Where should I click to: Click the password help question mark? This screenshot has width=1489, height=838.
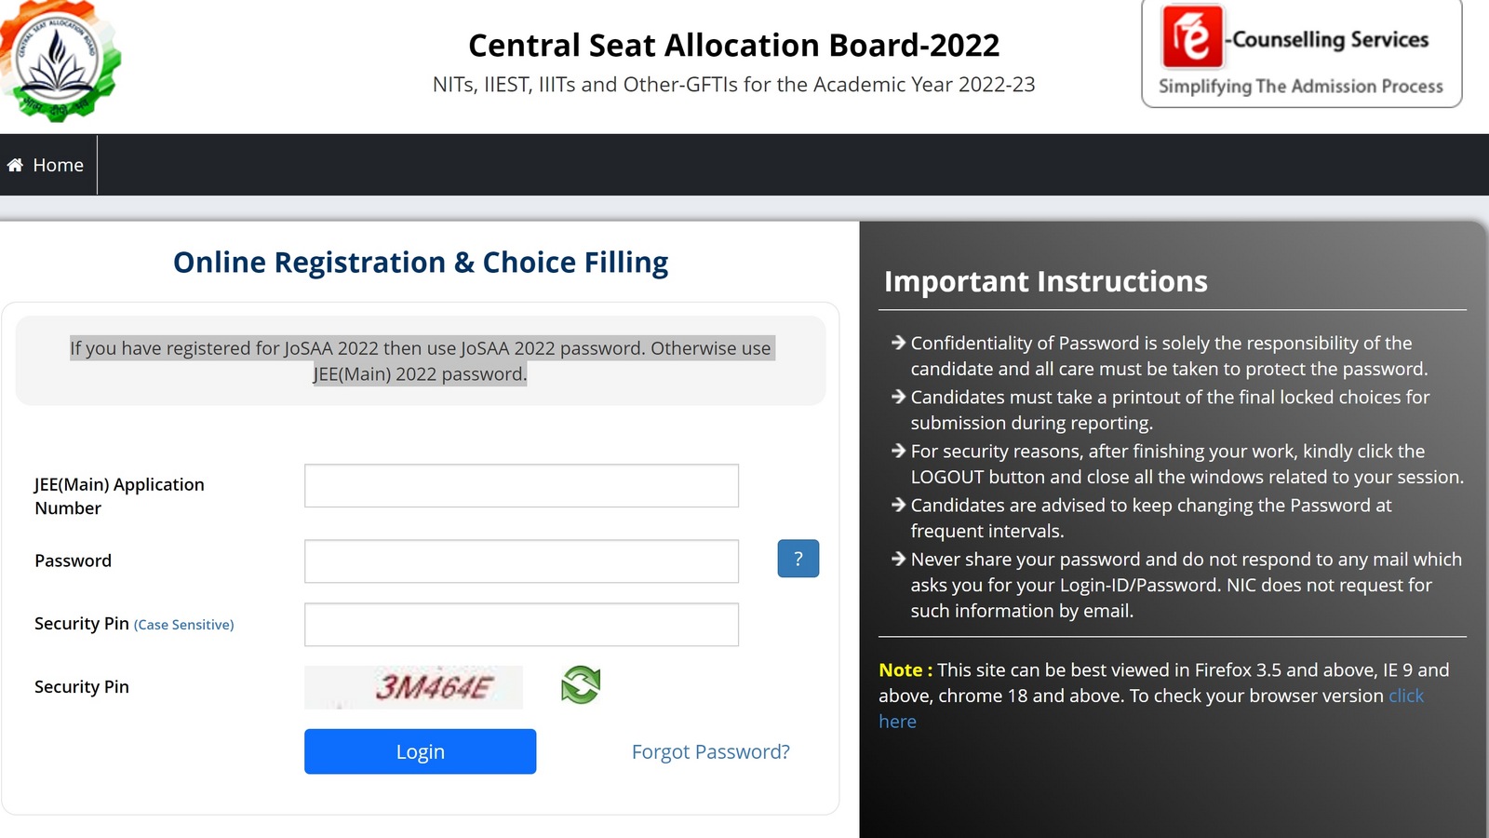pyautogui.click(x=798, y=559)
